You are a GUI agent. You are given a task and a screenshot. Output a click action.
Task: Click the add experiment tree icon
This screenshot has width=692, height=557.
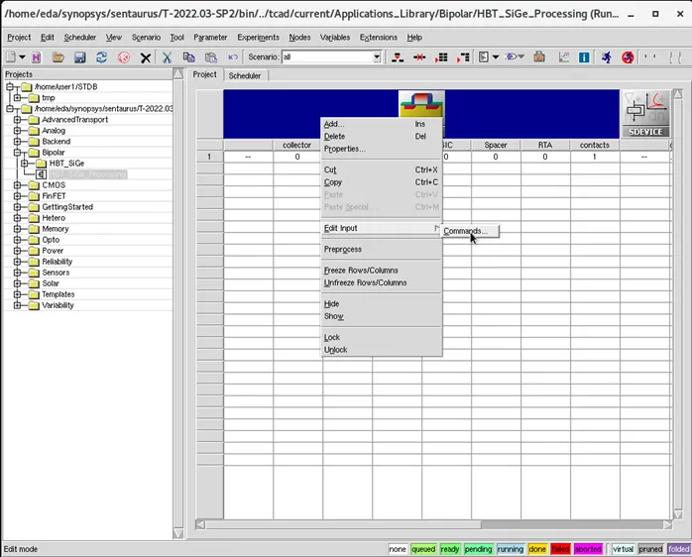pos(398,56)
